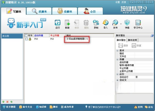Click the 描述 property value field
This screenshot has width=155, height=111.
tap(144, 54)
